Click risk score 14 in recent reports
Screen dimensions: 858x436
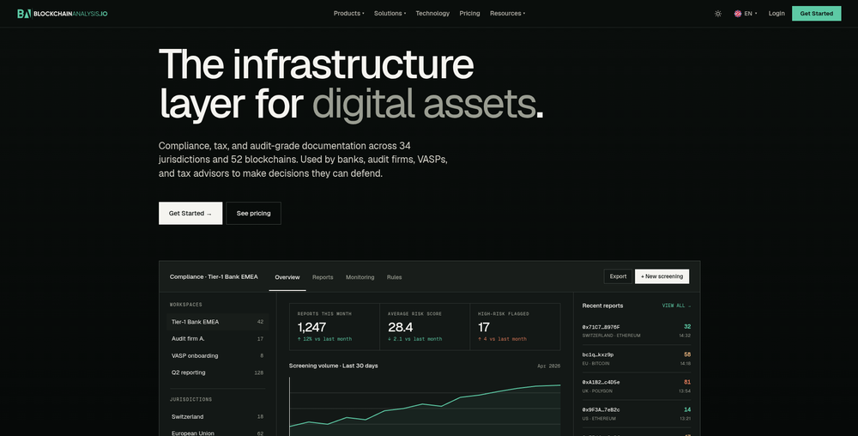[x=687, y=409]
